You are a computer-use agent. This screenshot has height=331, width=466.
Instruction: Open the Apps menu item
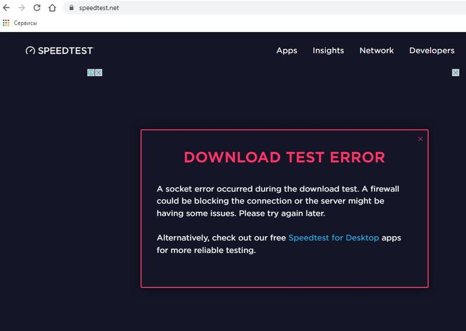287,51
